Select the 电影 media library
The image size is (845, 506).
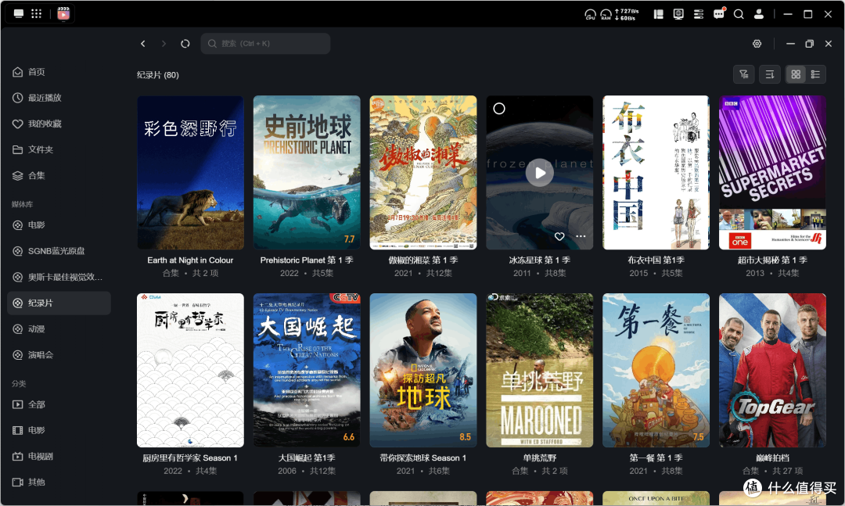pyautogui.click(x=59, y=224)
